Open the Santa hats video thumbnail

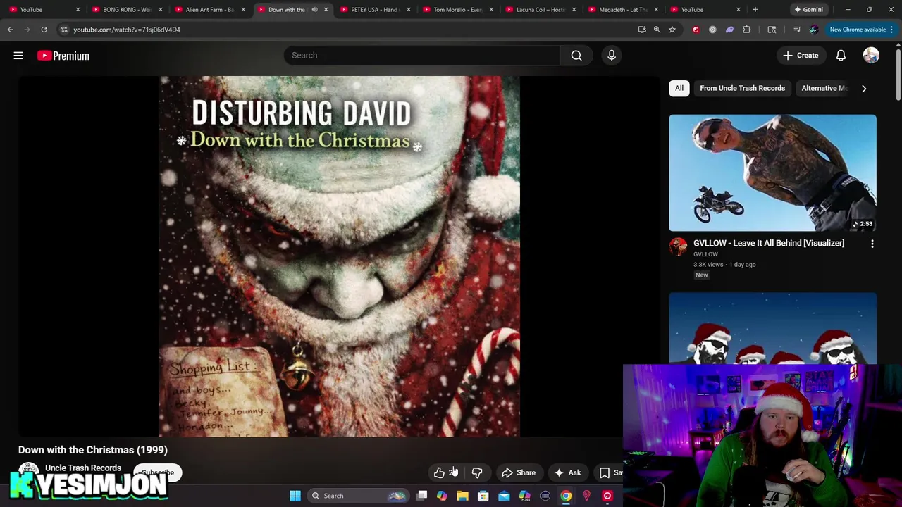[772, 329]
